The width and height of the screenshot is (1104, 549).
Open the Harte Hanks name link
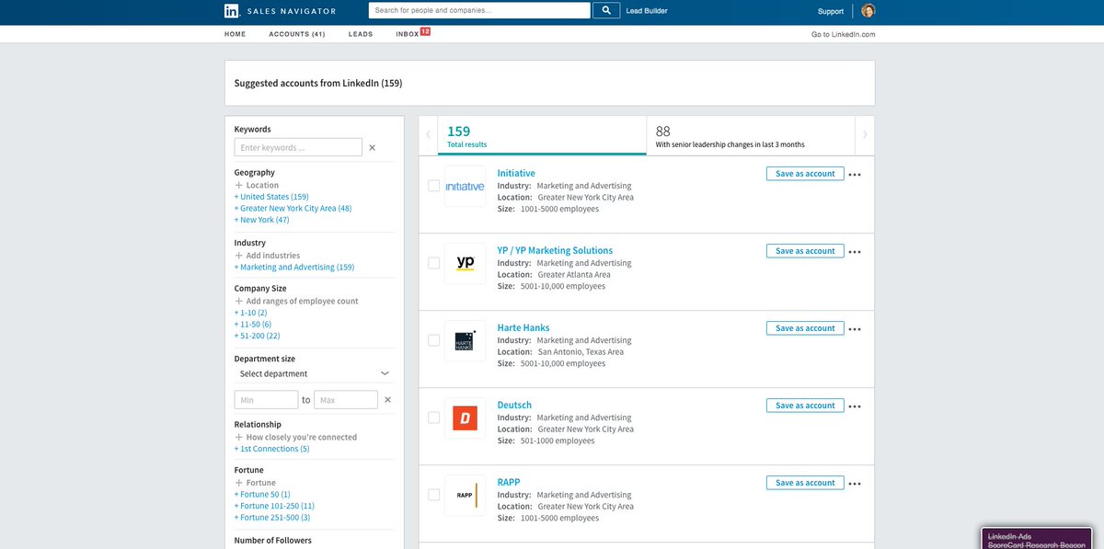523,327
